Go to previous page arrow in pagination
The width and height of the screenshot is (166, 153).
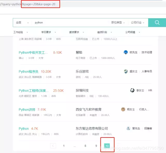tap(53, 146)
